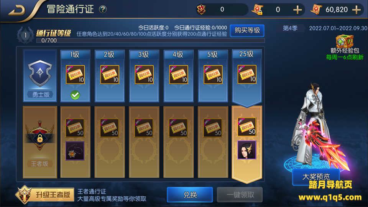Click the 兑换 exchange button

point(190,195)
